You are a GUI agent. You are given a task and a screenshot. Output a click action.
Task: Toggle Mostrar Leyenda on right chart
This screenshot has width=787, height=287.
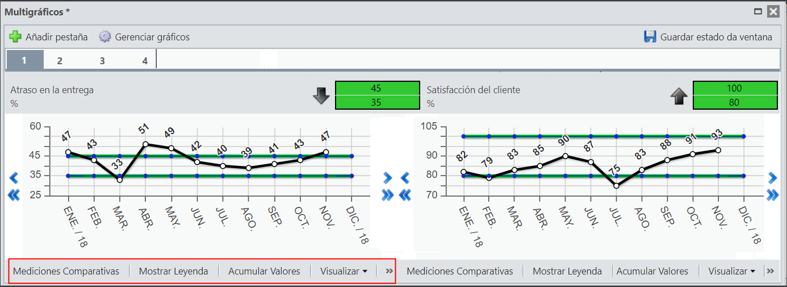567,271
